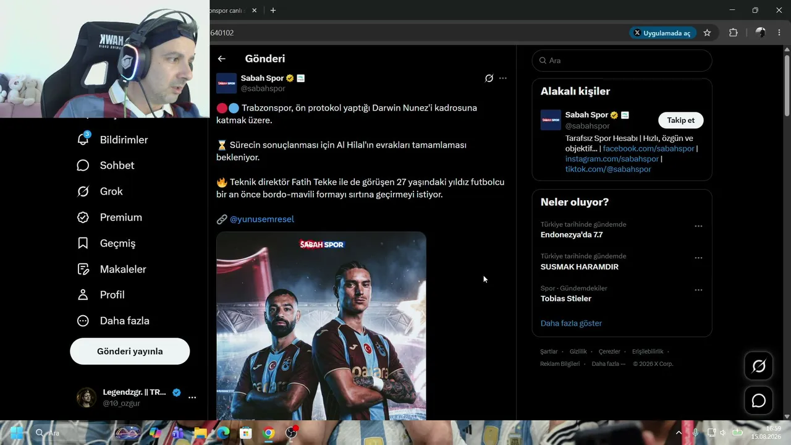Open Microsoft Store from the taskbar
791x445 pixels.
point(246,433)
